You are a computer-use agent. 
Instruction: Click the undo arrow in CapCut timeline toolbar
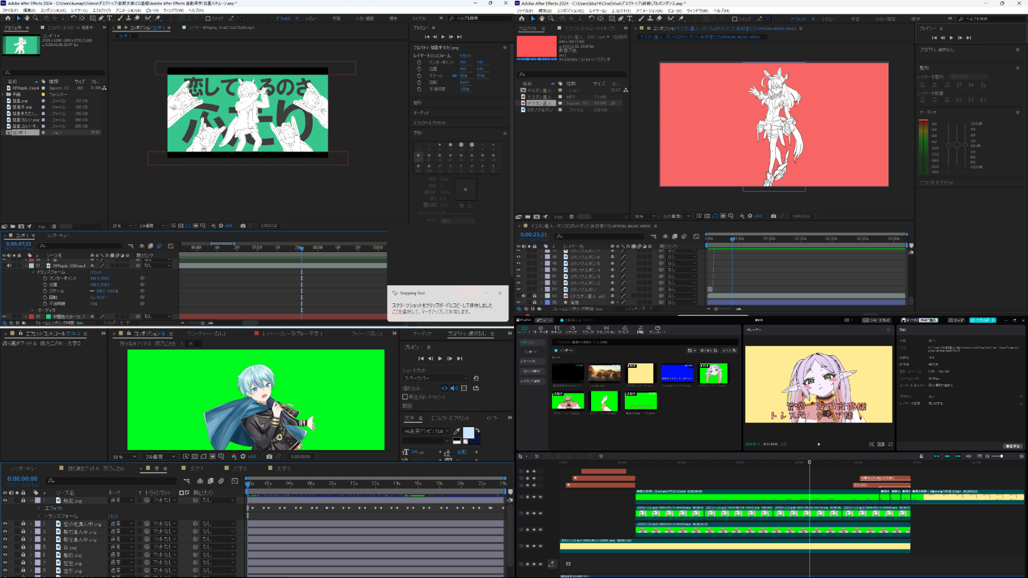tap(536, 457)
